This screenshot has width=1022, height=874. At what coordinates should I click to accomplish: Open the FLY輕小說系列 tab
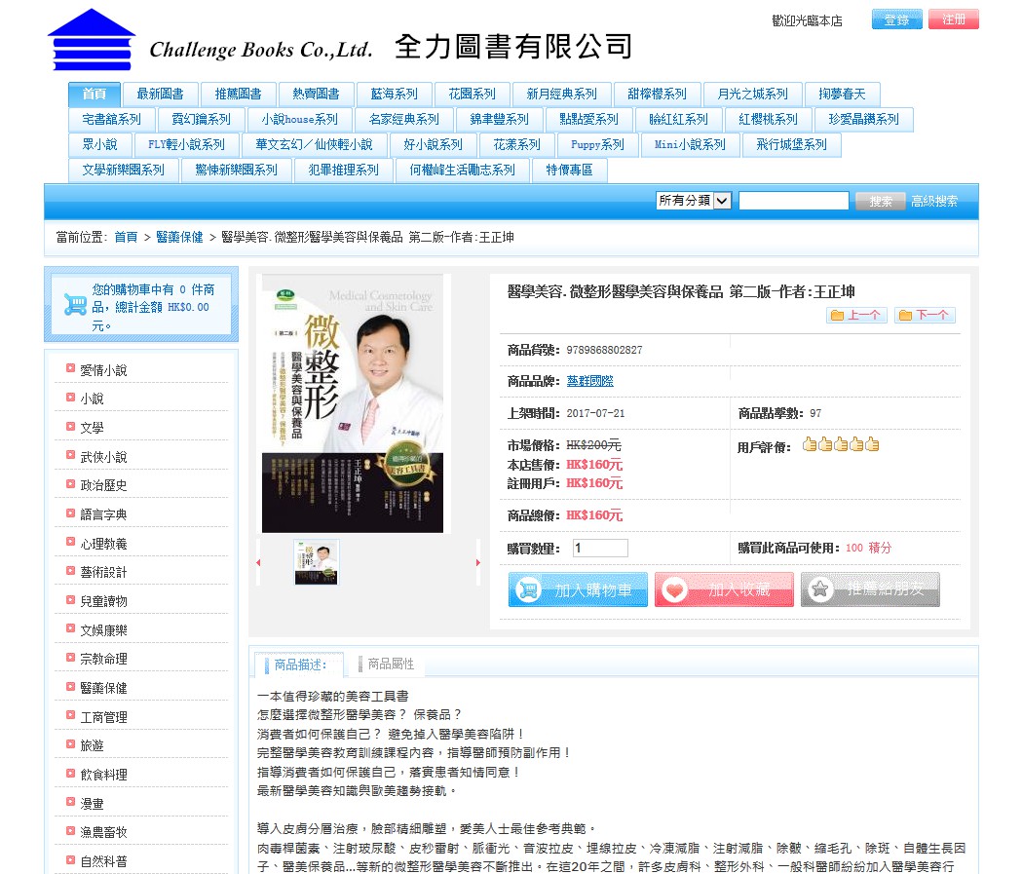[x=186, y=144]
